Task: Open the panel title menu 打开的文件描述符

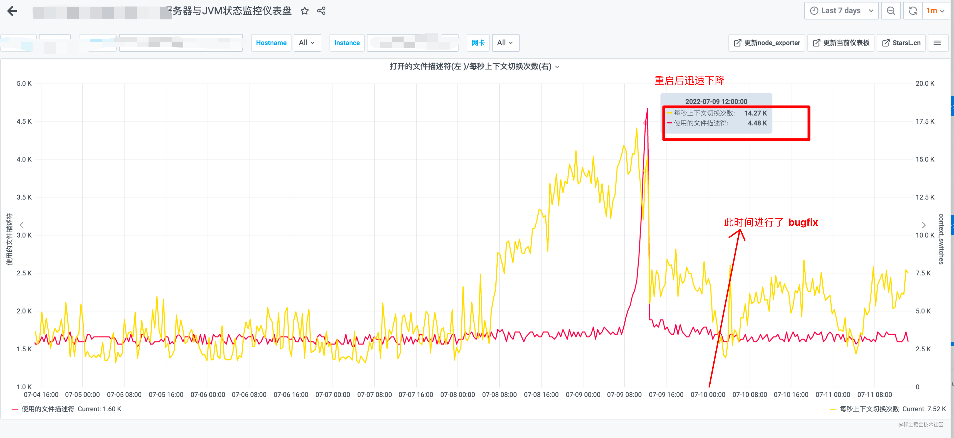Action: click(474, 67)
